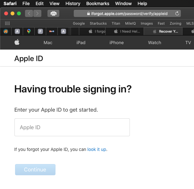Image resolution: width=194 pixels, height=189 pixels.
Task: Switch to the 'I forgo' tab
Action: (x=92, y=31)
